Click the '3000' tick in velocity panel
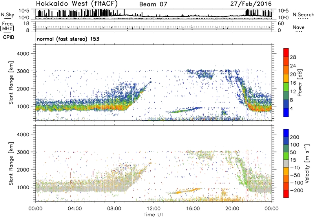314x217 pixels. tap(23, 152)
